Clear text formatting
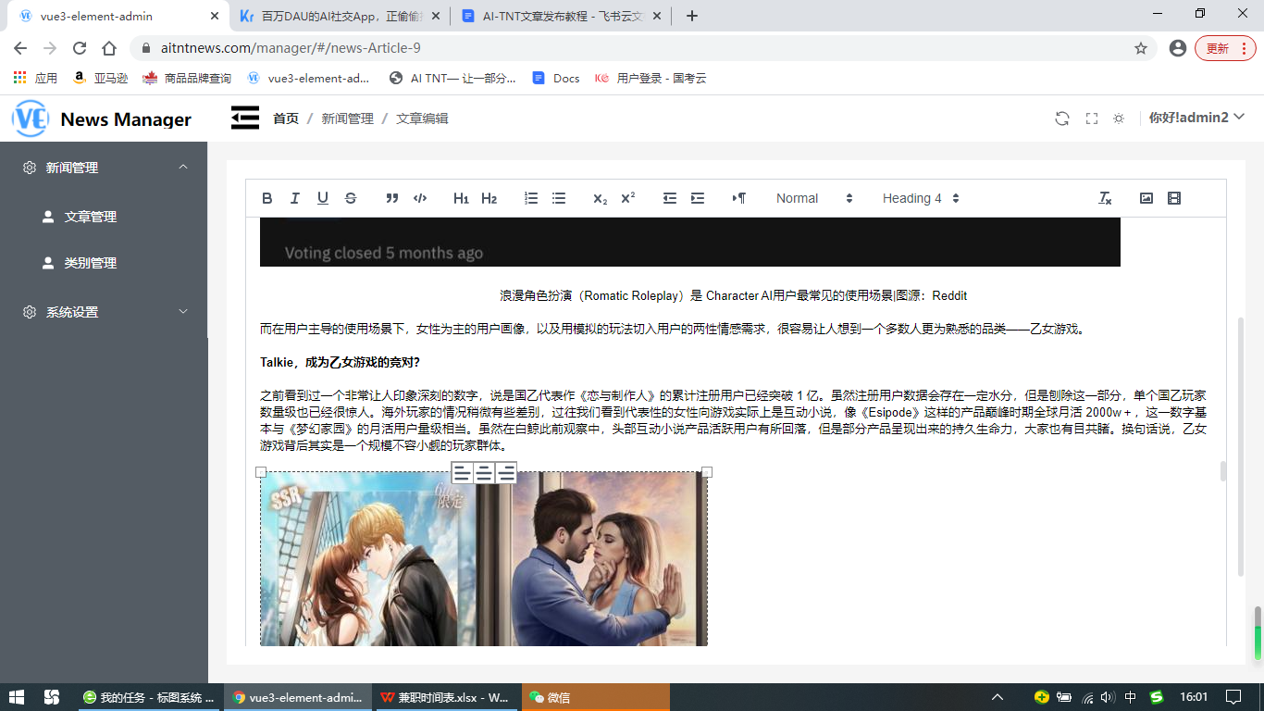 coord(1105,198)
